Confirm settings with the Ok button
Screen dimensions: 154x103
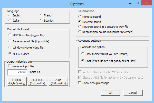click(x=111, y=93)
